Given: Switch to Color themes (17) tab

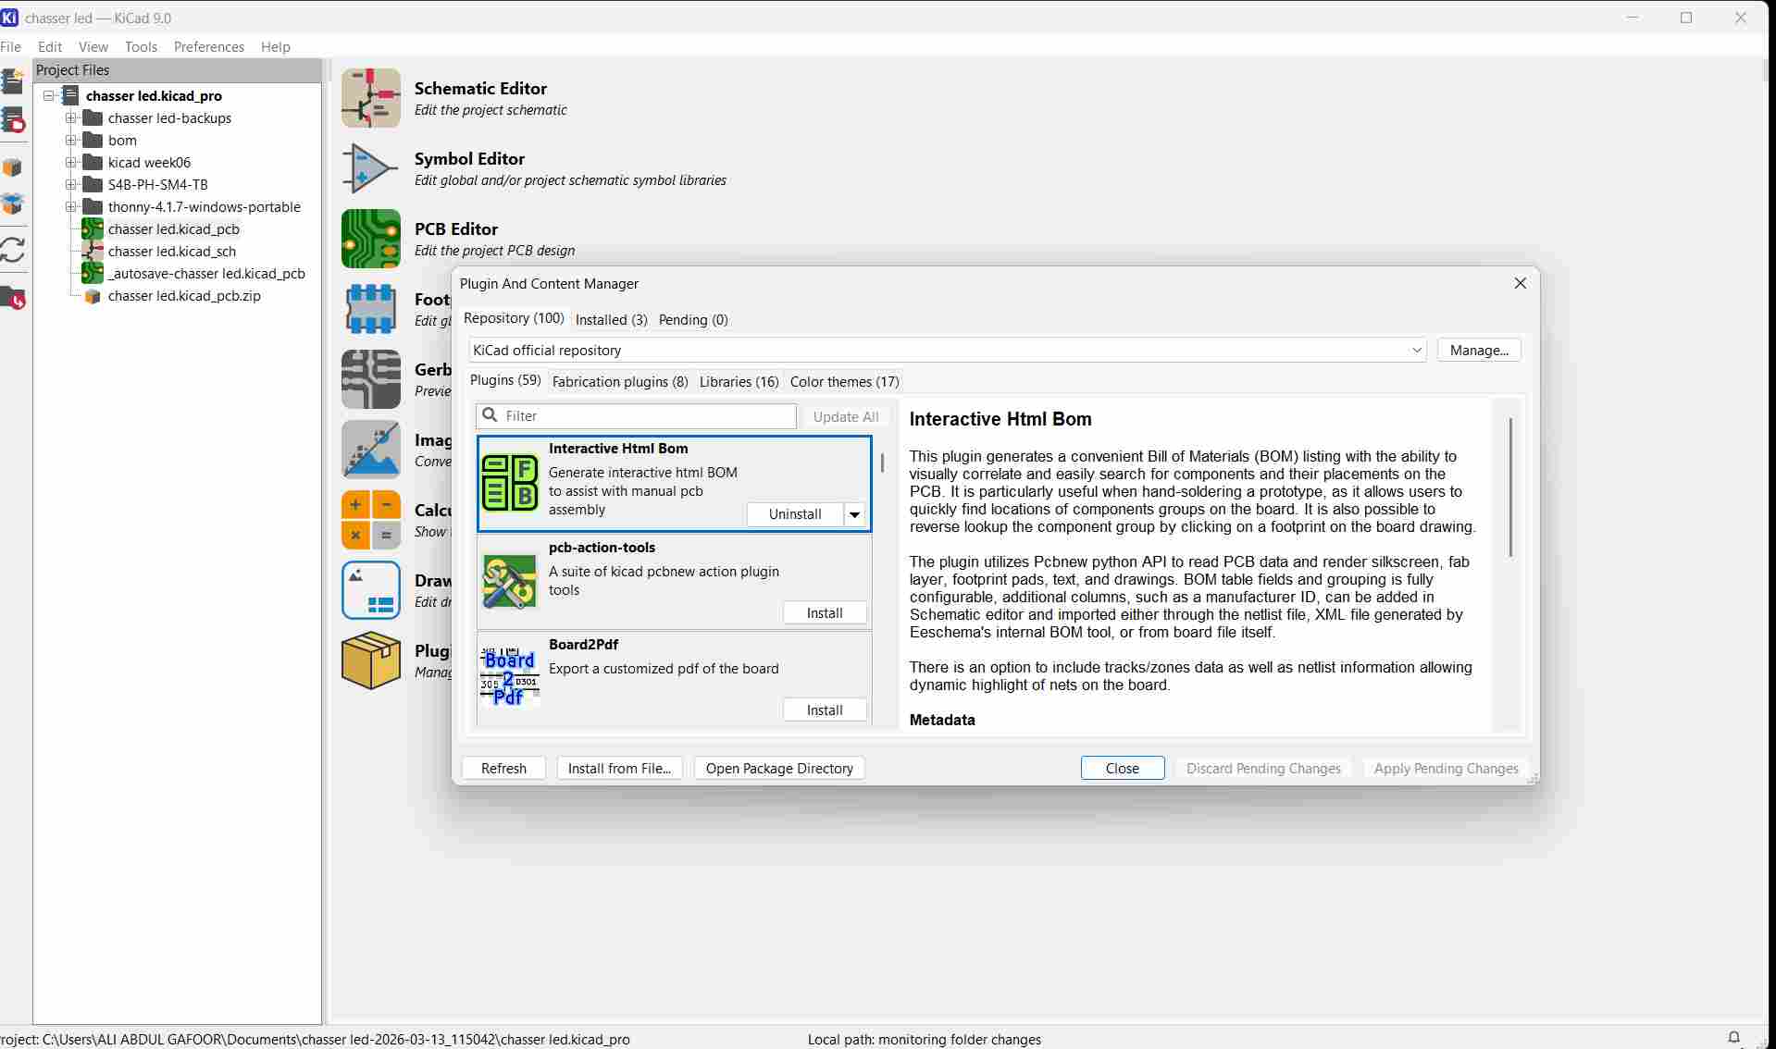Looking at the screenshot, I should [845, 382].
